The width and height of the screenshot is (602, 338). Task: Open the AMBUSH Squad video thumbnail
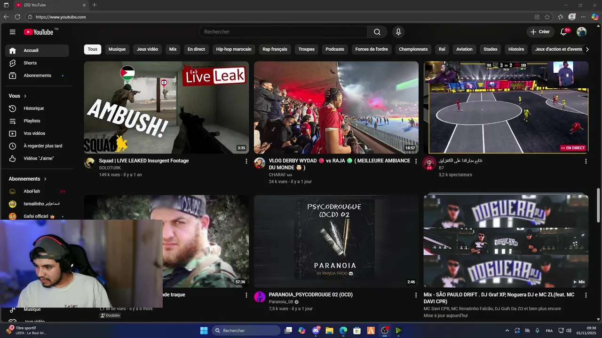[166, 108]
